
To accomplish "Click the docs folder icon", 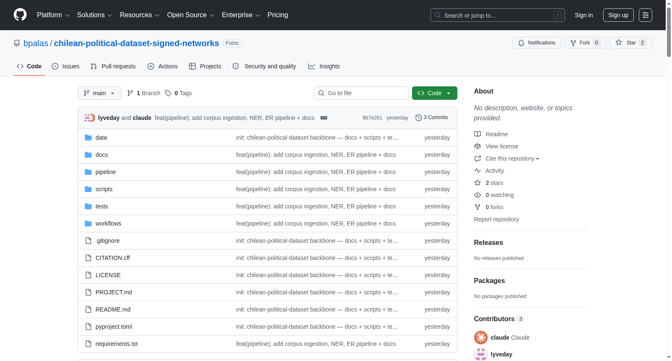I will tap(88, 155).
